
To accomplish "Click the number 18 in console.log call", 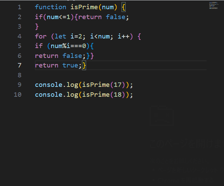I will click(117, 94).
